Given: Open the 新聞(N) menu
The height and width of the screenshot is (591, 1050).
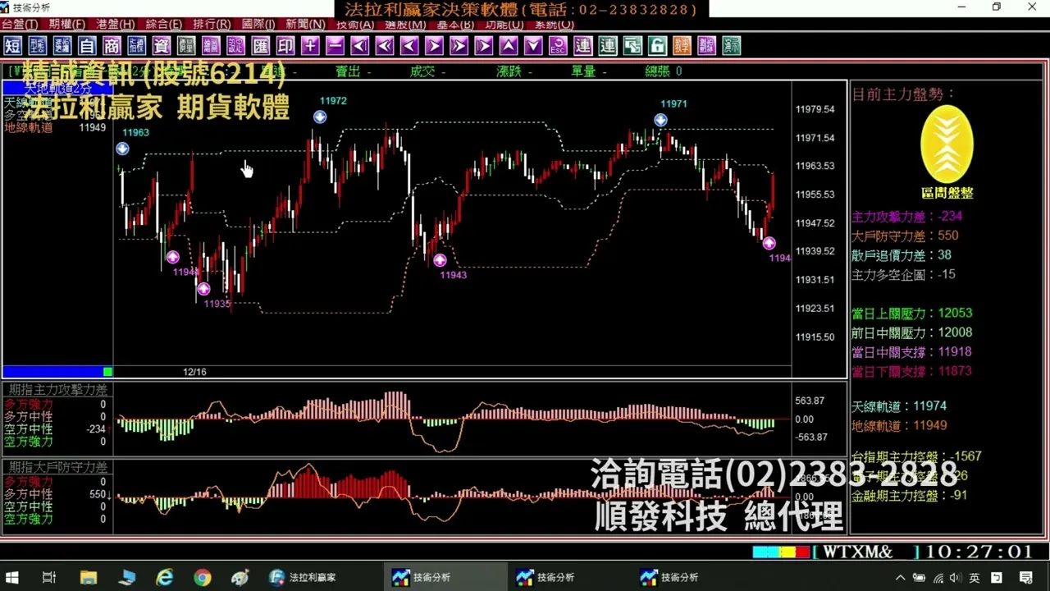Looking at the screenshot, I should click(x=305, y=25).
